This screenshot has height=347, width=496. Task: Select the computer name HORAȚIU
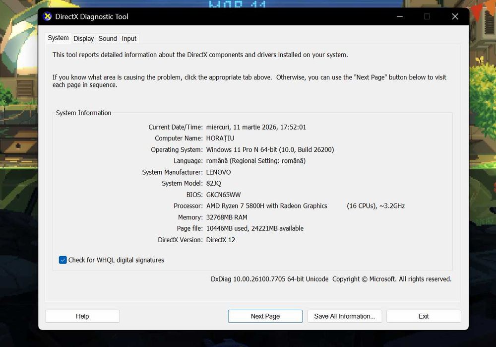point(220,139)
